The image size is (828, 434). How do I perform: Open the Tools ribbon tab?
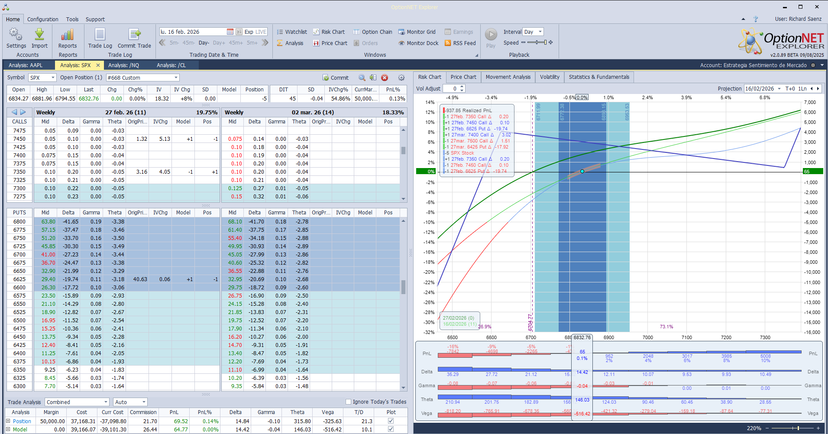pyautogui.click(x=72, y=19)
